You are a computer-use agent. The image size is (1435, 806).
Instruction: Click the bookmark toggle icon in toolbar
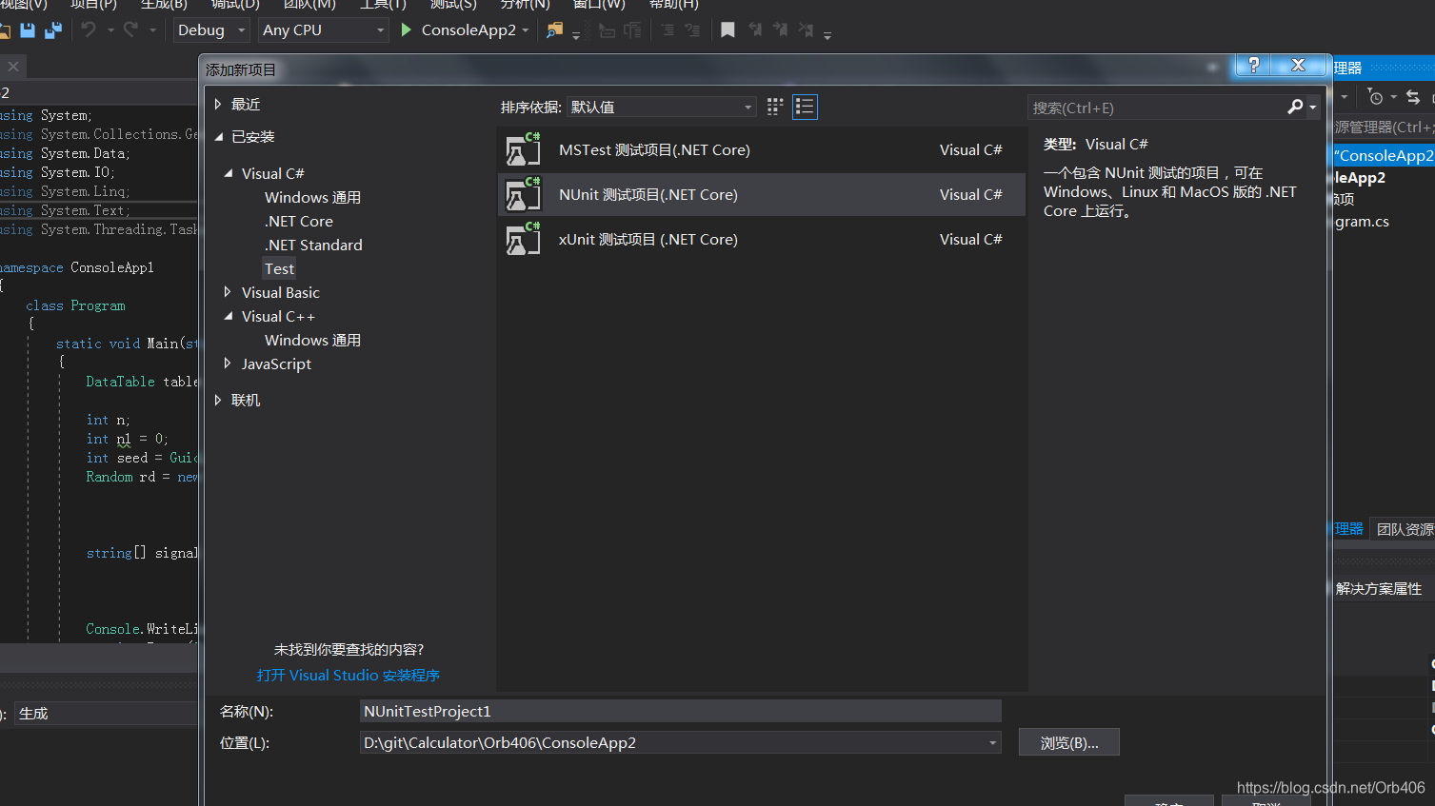pos(727,30)
